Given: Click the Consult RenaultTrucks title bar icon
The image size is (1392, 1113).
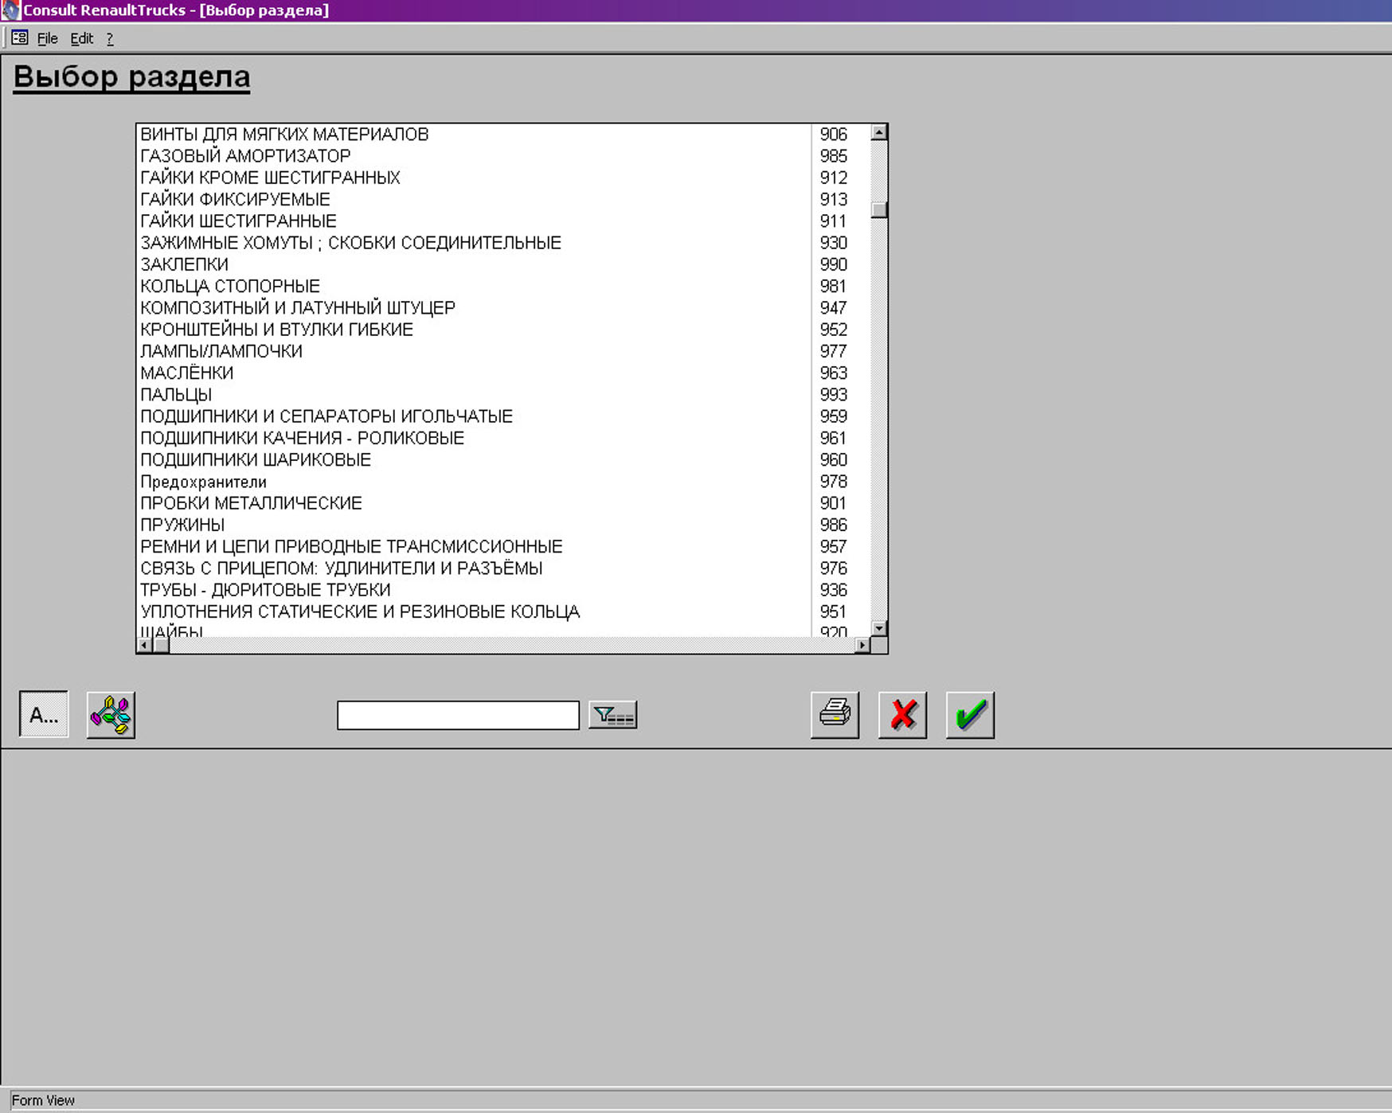Looking at the screenshot, I should click(10, 10).
